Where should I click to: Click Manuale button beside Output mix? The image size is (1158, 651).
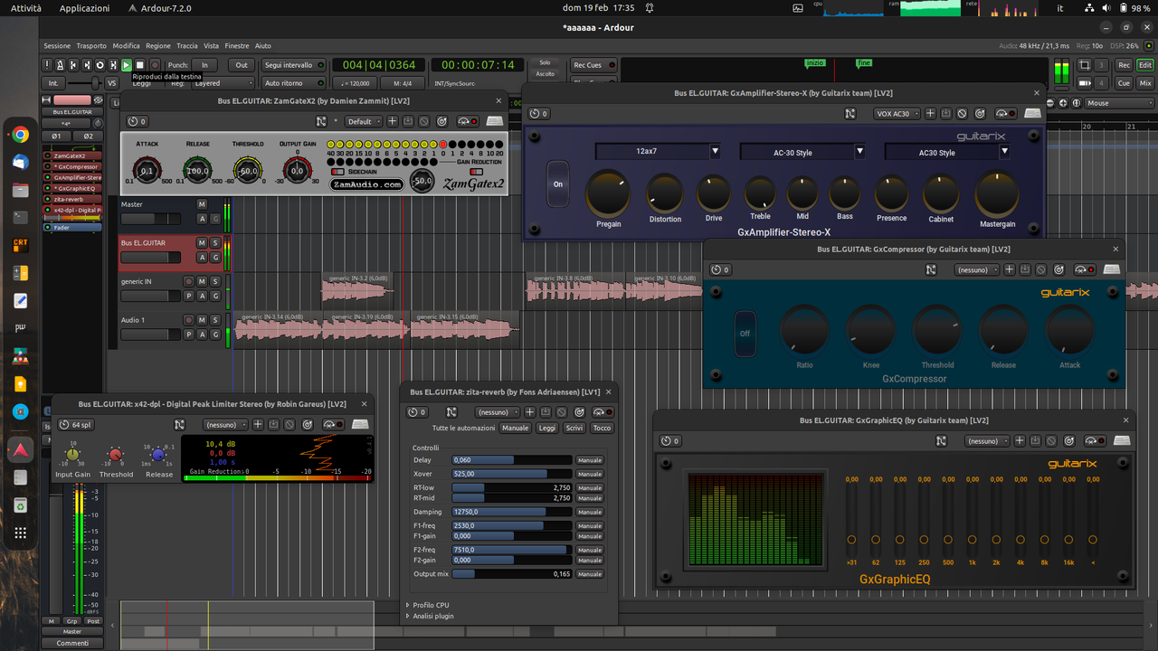point(590,574)
